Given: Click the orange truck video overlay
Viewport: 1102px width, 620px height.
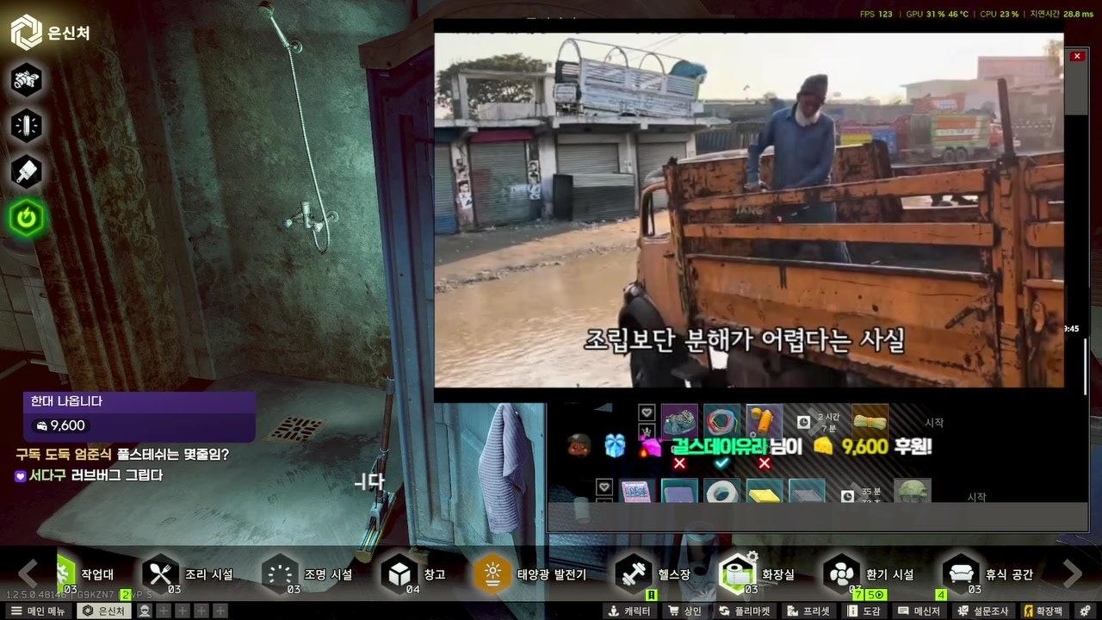Looking at the screenshot, I should tap(749, 210).
